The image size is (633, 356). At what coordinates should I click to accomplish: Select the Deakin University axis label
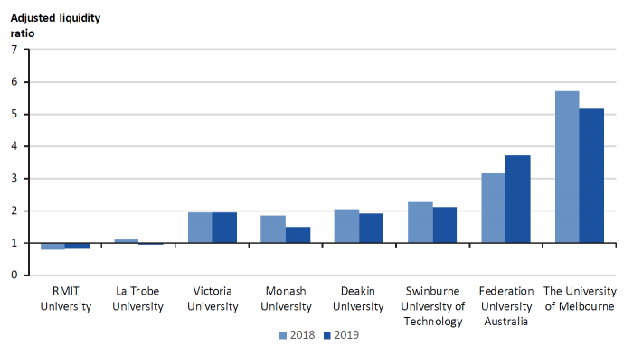pos(358,299)
